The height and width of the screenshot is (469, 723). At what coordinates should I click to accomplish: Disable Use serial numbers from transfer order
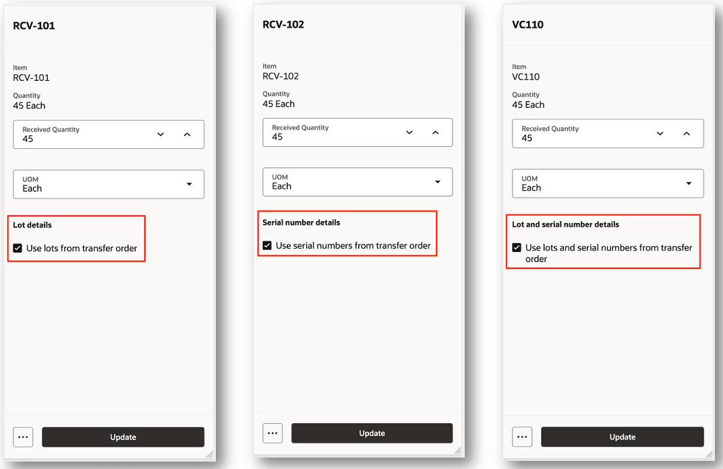[267, 245]
